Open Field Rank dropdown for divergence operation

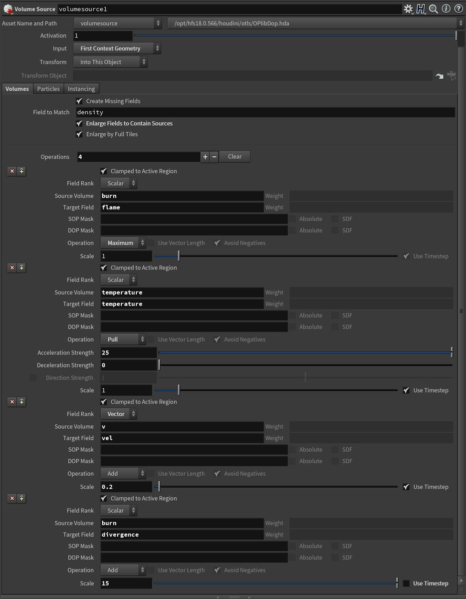(119, 511)
